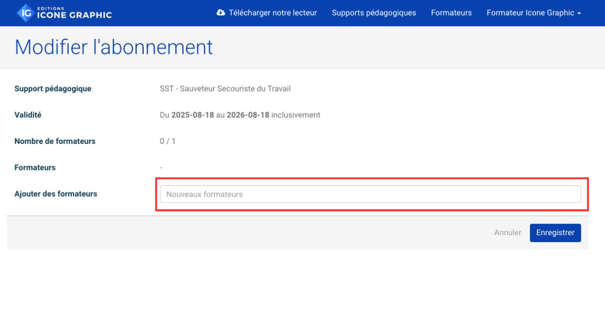605x316 pixels.
Task: Click the Validité label
Action: click(x=28, y=115)
